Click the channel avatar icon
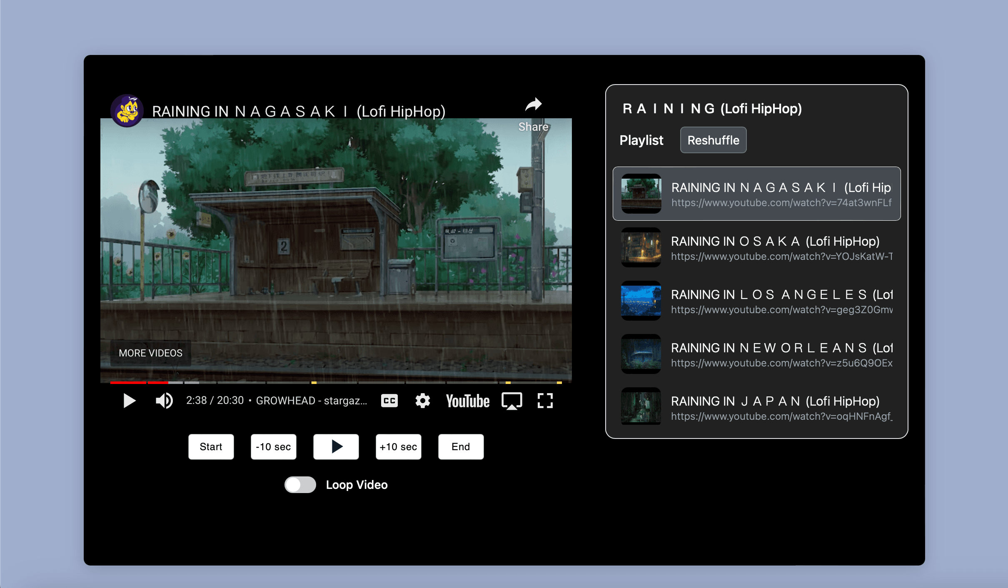The image size is (1008, 588). click(127, 111)
